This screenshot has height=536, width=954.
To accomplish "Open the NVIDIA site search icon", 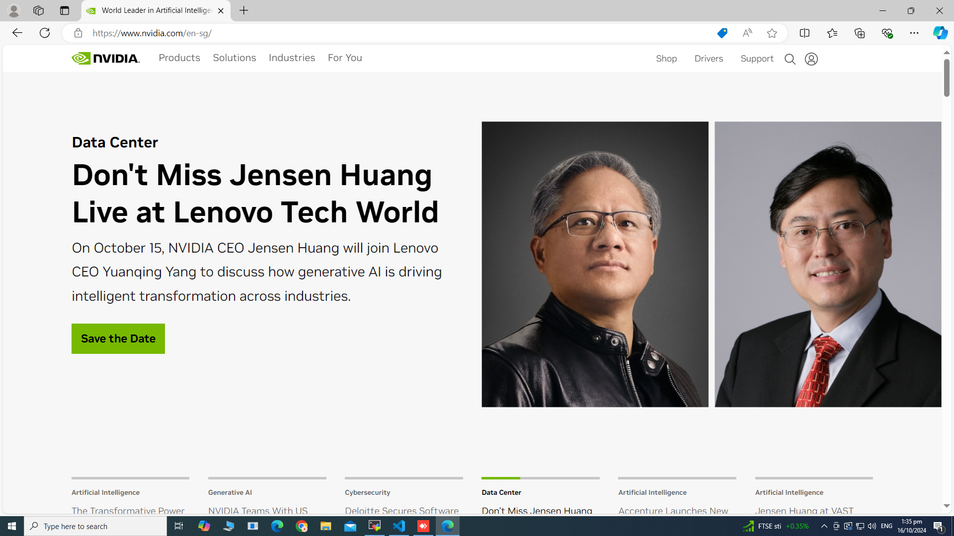I will [790, 59].
